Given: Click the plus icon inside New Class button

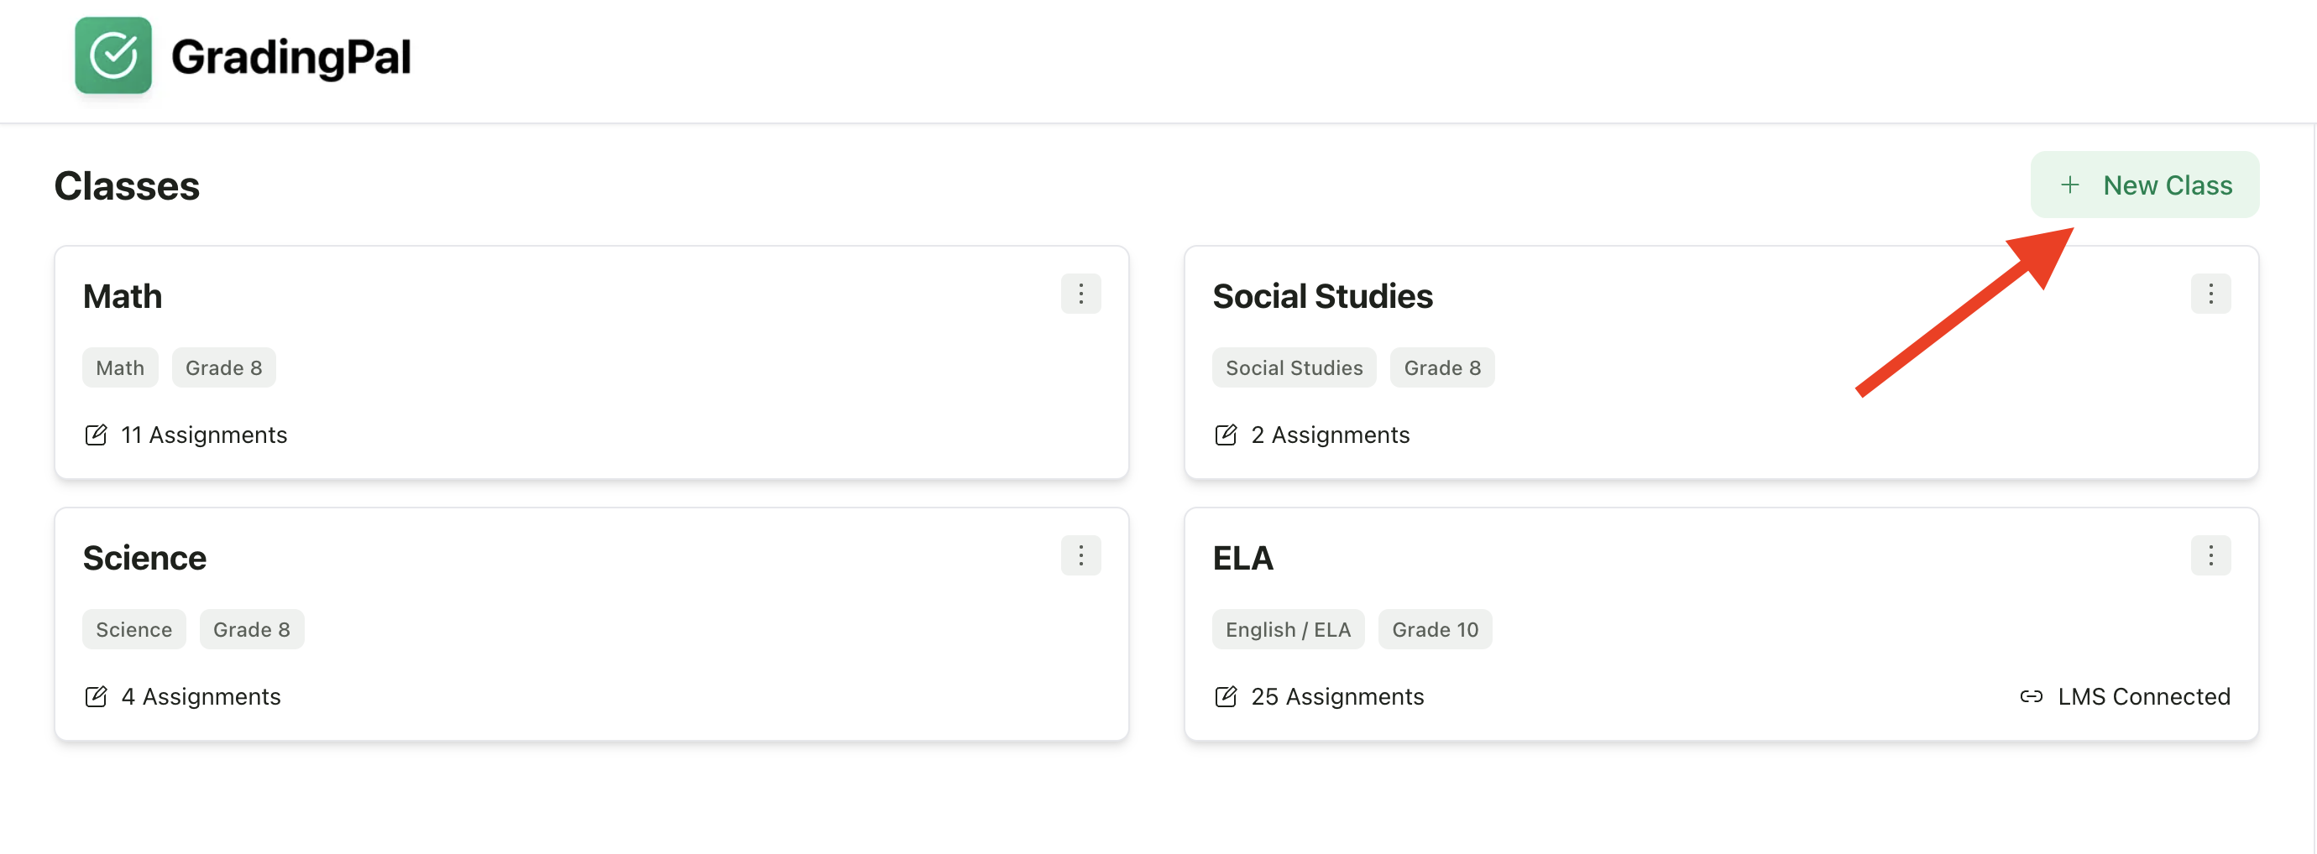Looking at the screenshot, I should coord(2072,185).
